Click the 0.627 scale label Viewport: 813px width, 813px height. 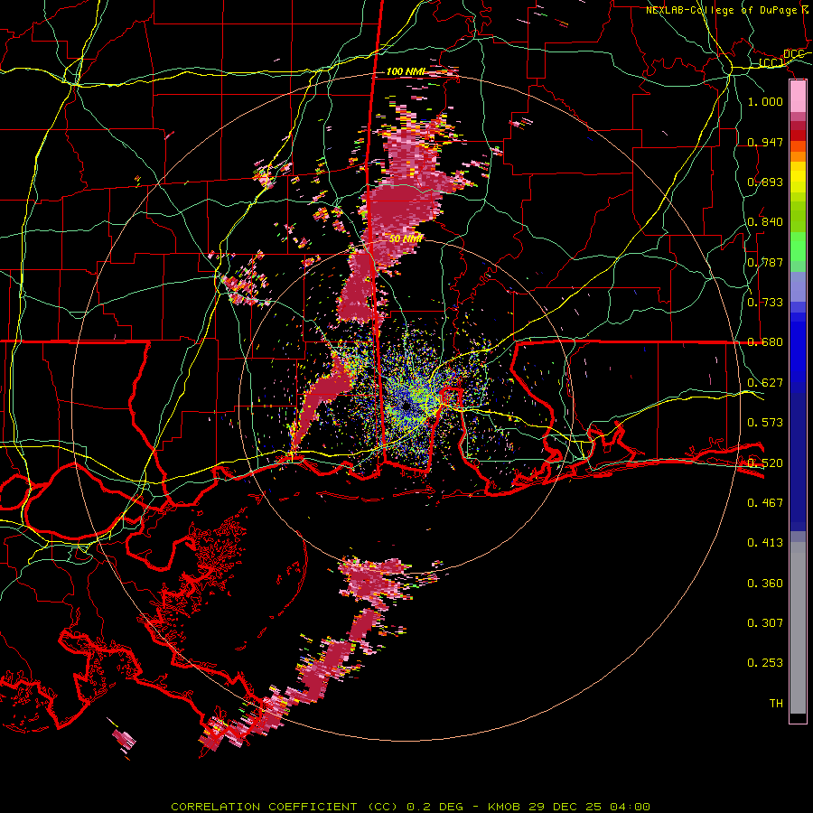[x=765, y=382]
